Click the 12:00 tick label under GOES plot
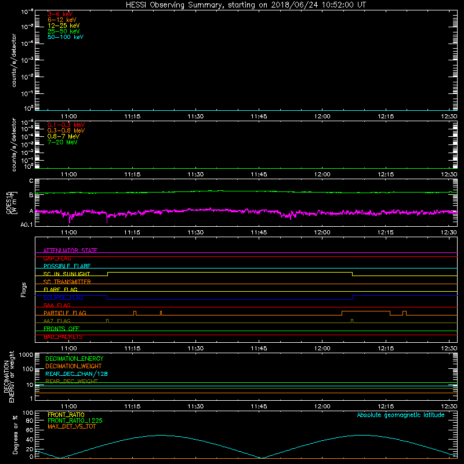The width and height of the screenshot is (464, 464). click(x=322, y=233)
